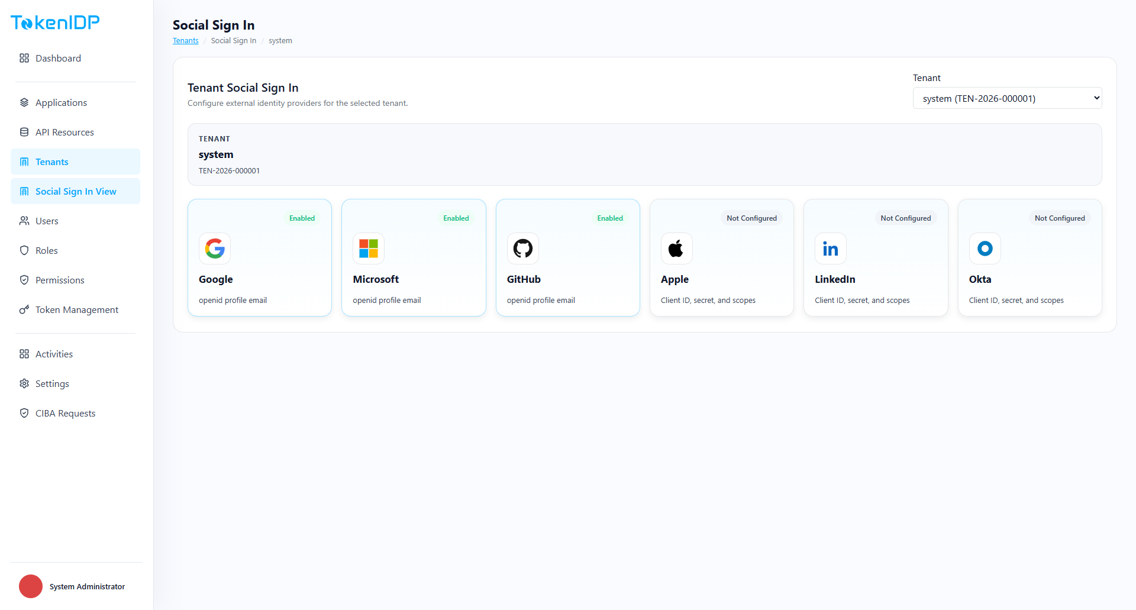This screenshot has width=1136, height=610.
Task: Click Apple's Client ID, secret, and scopes
Action: 708,301
